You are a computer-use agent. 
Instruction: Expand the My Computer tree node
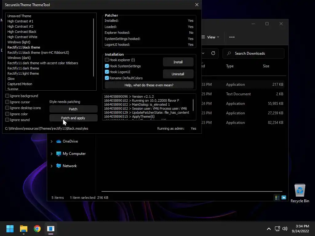click(52, 154)
